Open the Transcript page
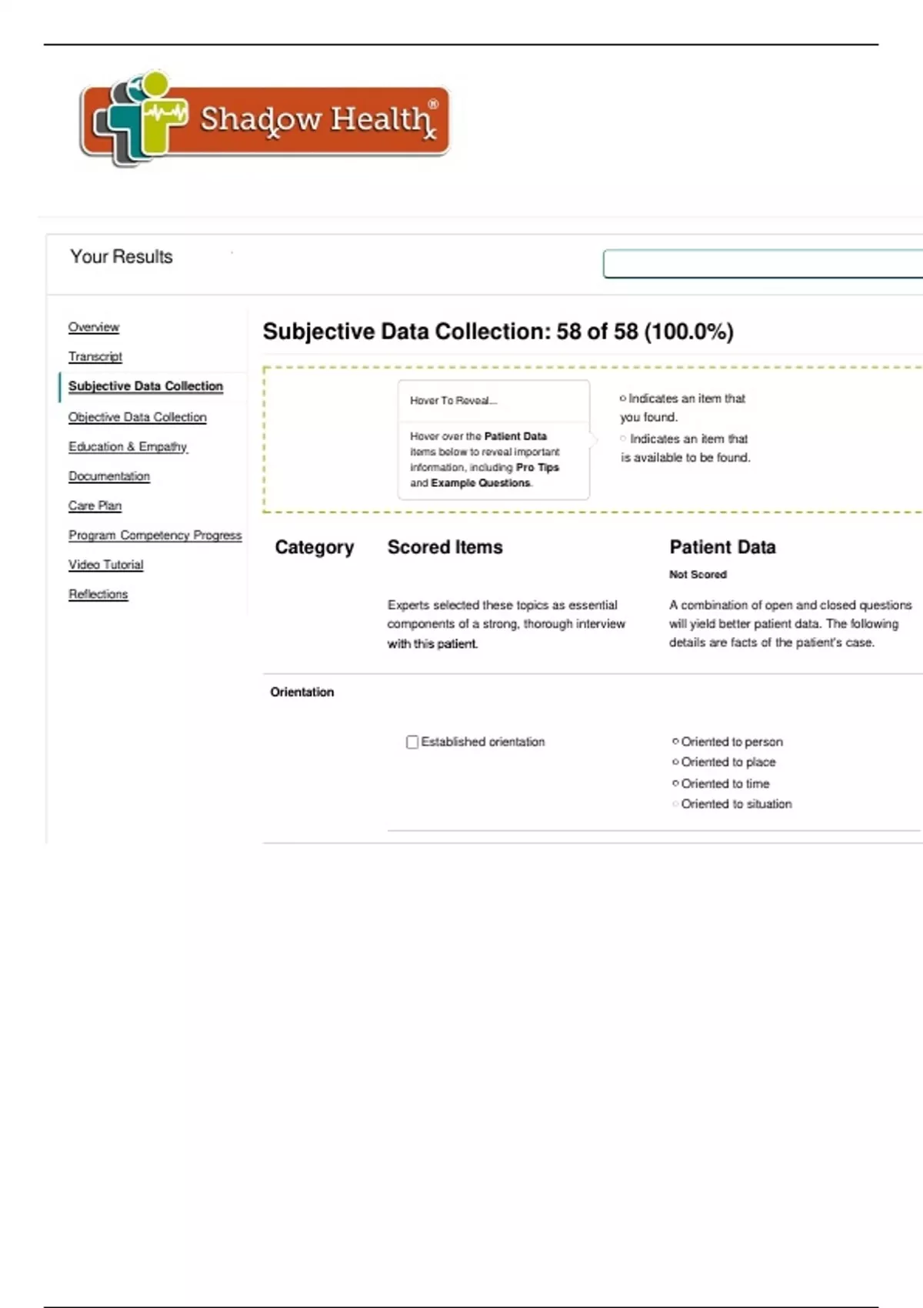923x1308 pixels. click(x=95, y=356)
